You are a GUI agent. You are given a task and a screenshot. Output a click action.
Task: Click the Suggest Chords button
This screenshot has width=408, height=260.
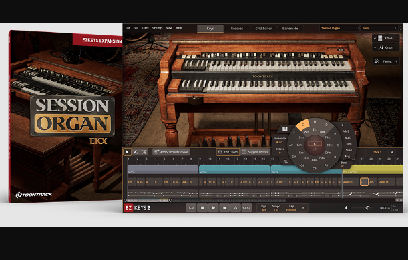tap(255, 152)
